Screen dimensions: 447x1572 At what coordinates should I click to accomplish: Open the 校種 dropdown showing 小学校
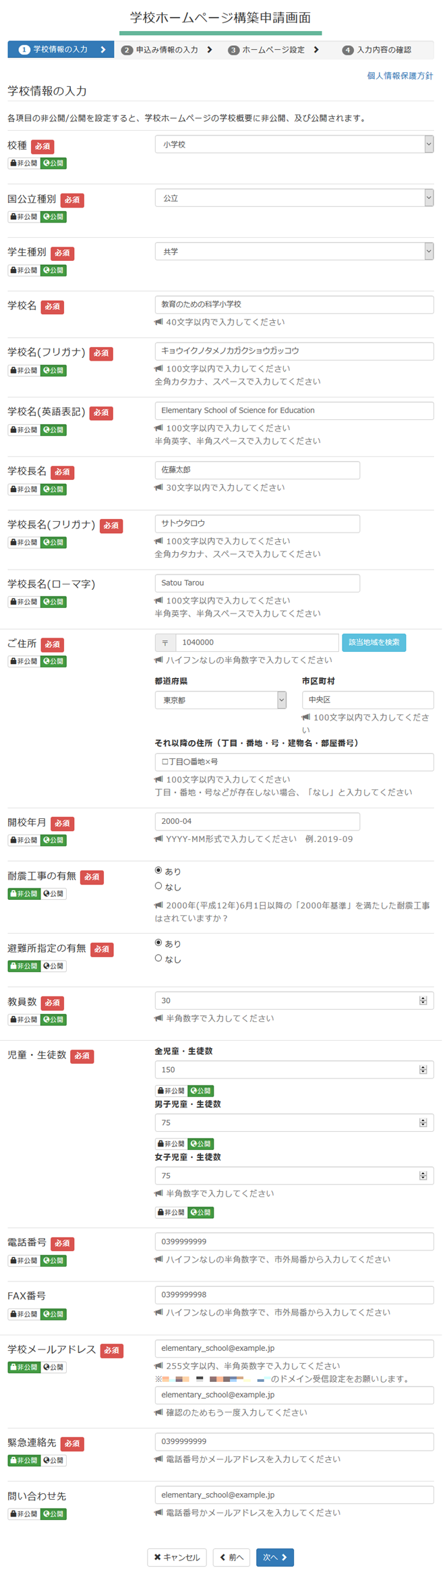coord(293,144)
